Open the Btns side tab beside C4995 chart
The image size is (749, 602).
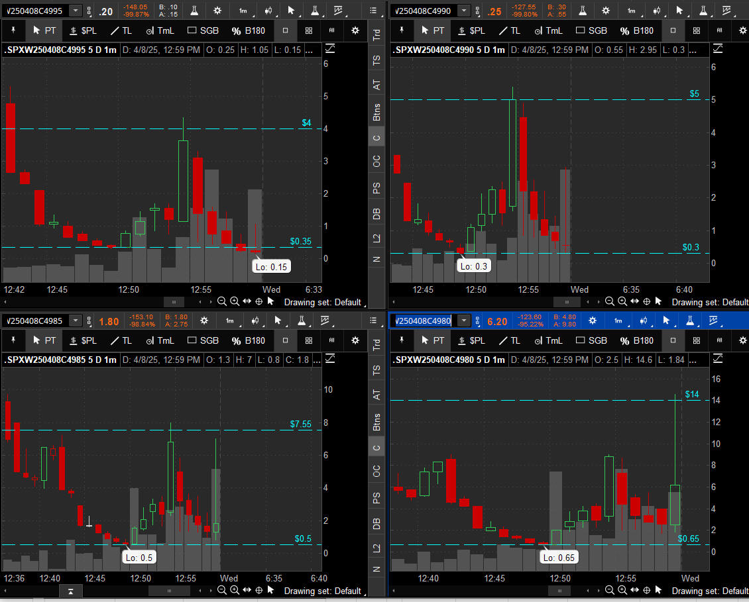coord(376,112)
